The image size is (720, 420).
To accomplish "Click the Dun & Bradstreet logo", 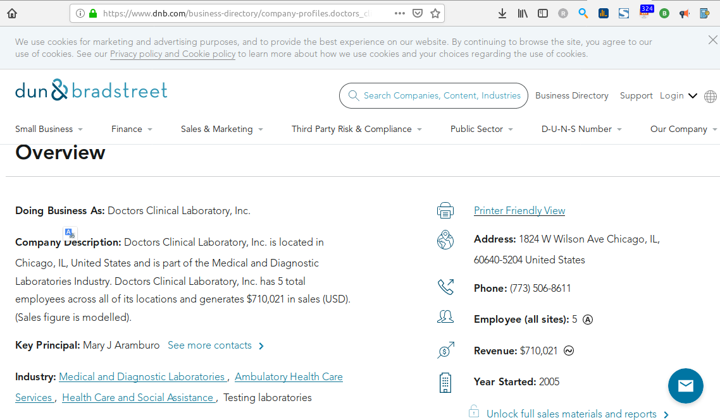I will click(x=91, y=90).
